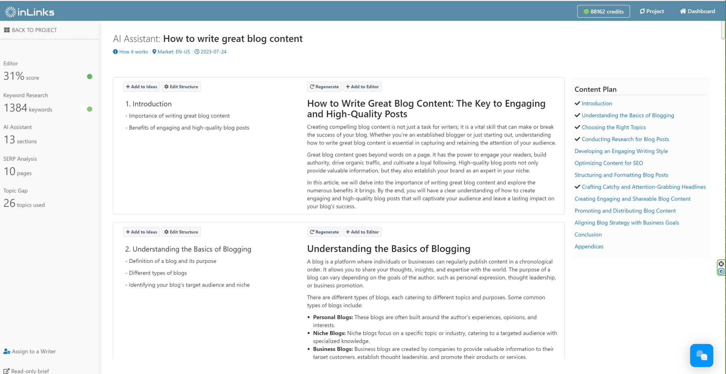Open Edit Structure for Introduction section
The height and width of the screenshot is (374, 726).
[x=181, y=87]
